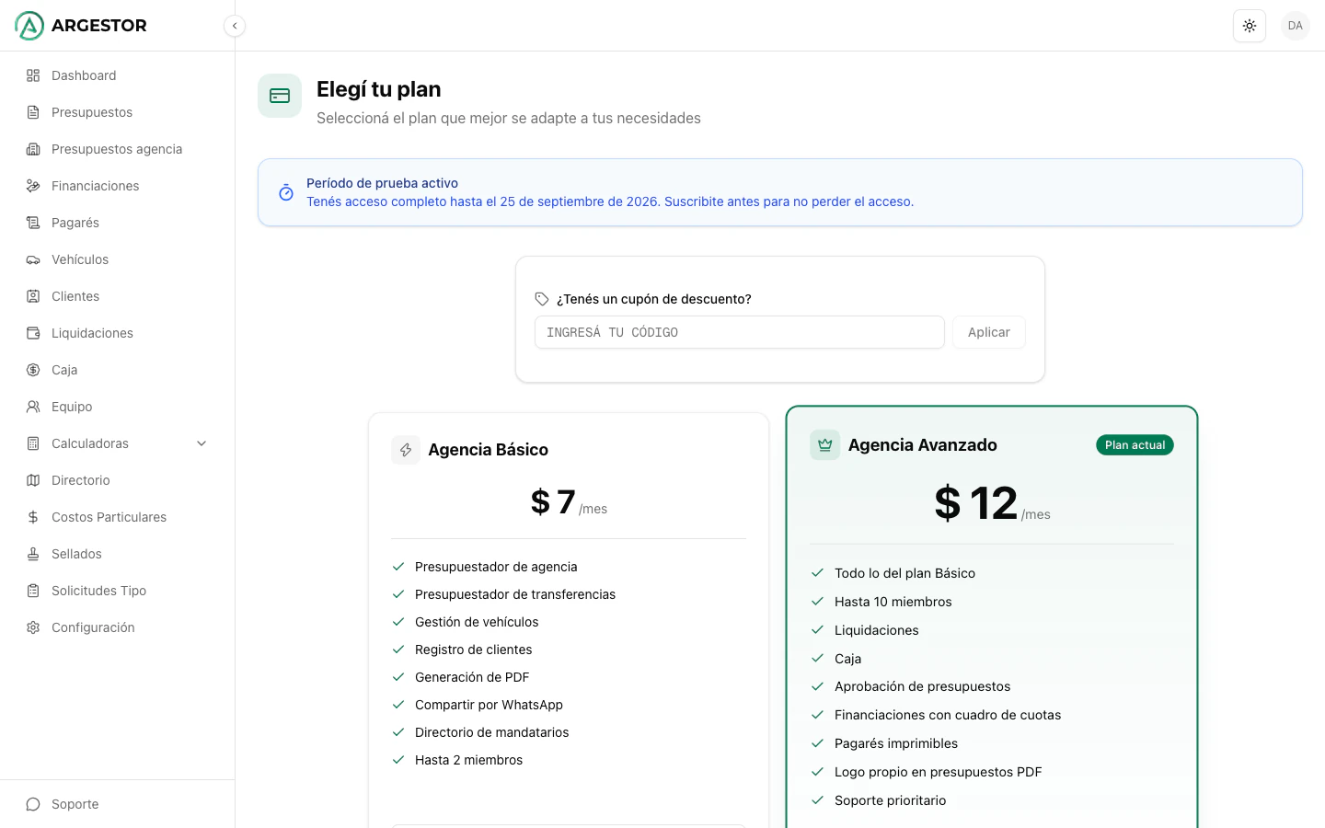Expand the Calculadoras submenu chevron
1325x828 pixels.
click(x=202, y=443)
